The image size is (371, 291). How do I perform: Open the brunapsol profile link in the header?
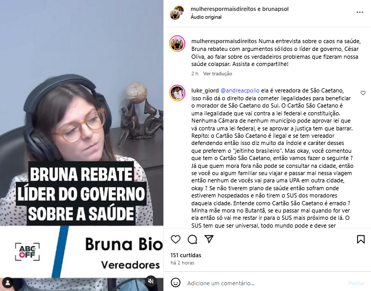click(275, 9)
